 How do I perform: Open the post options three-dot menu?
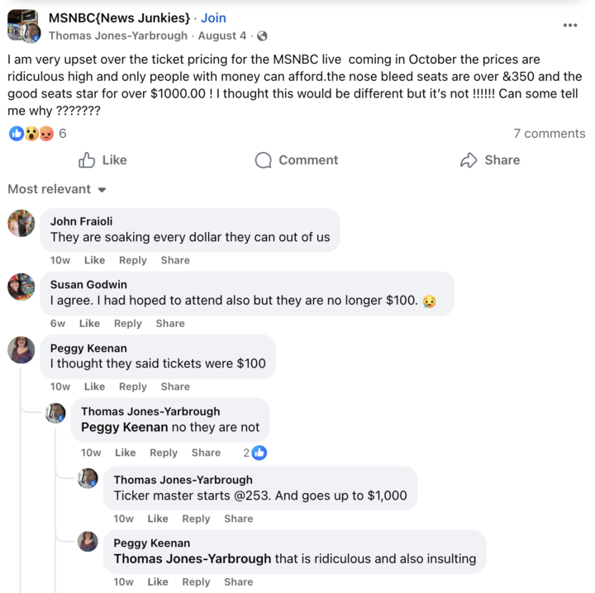click(x=570, y=25)
